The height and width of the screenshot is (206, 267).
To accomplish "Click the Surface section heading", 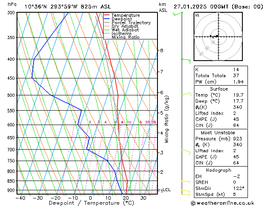I will click(219, 89).
